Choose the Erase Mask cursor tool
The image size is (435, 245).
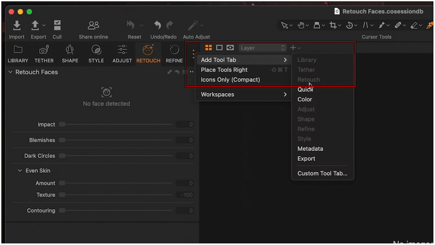pyautogui.click(x=414, y=25)
